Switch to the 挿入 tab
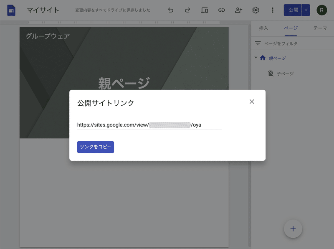 point(263,28)
